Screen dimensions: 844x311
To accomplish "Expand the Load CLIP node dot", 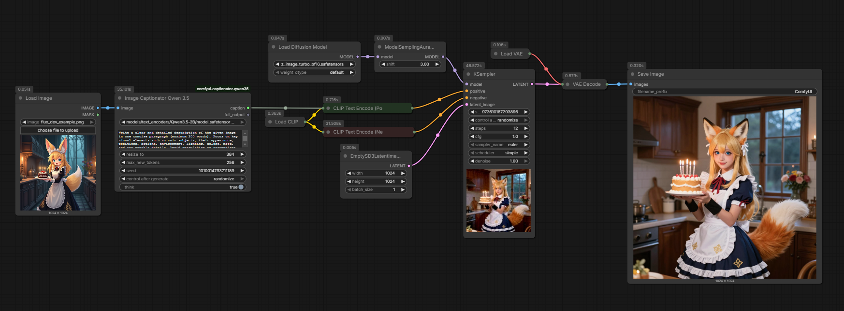I will (270, 122).
